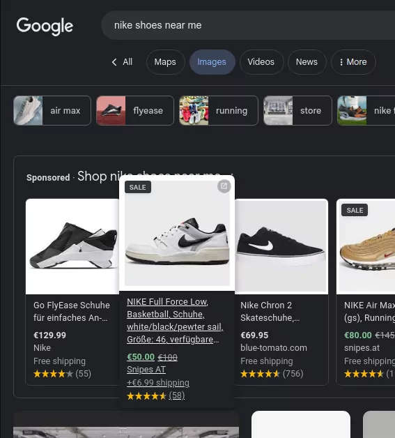Viewport: 395px width, 438px height.
Task: Filter results by running chip
Action: (219, 111)
